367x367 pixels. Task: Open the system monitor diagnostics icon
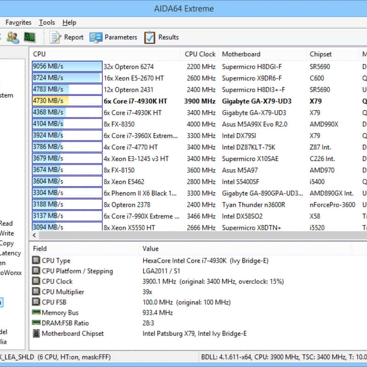(x=30, y=37)
